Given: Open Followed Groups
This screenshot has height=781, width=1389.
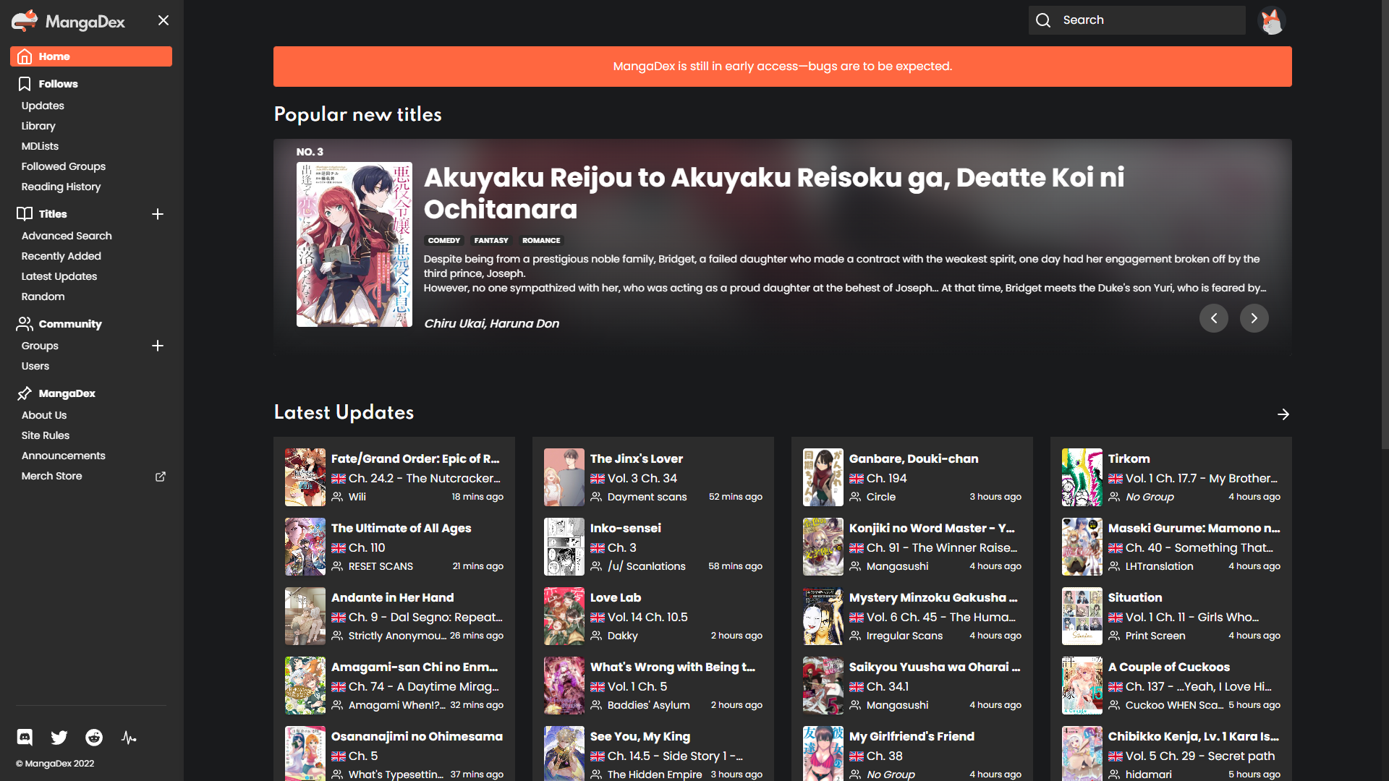Looking at the screenshot, I should (x=64, y=166).
